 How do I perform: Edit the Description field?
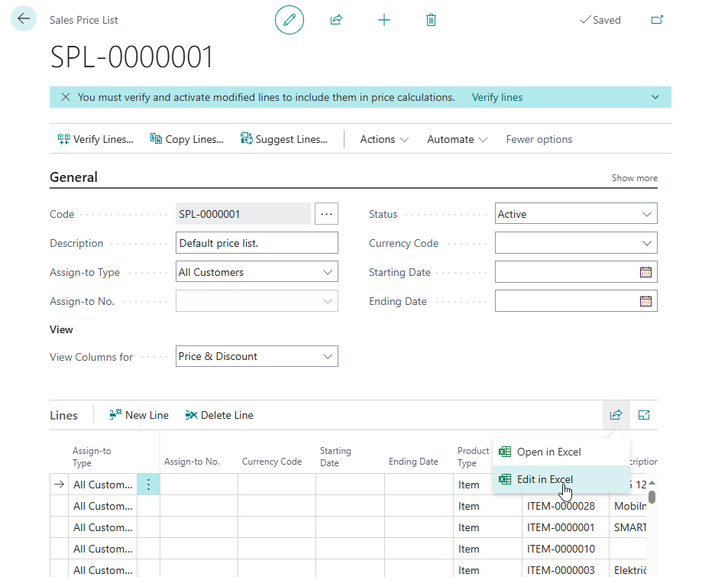pyautogui.click(x=257, y=243)
